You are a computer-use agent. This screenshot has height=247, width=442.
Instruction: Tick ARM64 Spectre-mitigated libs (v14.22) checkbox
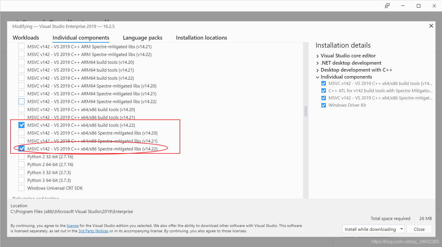(x=21, y=102)
